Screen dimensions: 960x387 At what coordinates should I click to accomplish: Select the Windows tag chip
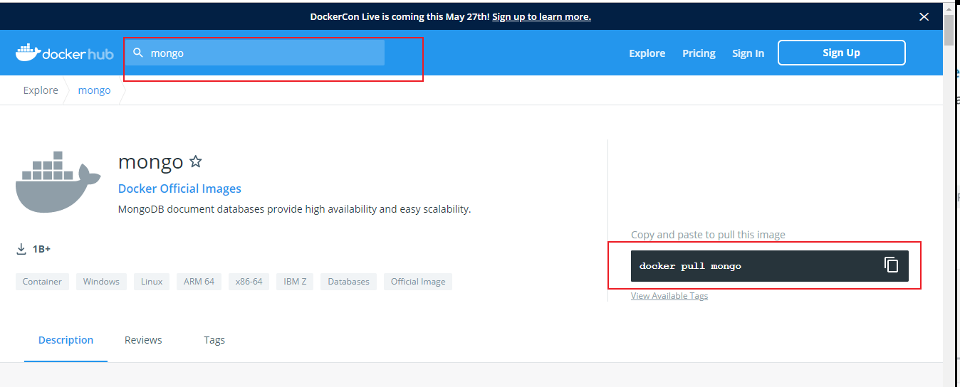pyautogui.click(x=101, y=282)
